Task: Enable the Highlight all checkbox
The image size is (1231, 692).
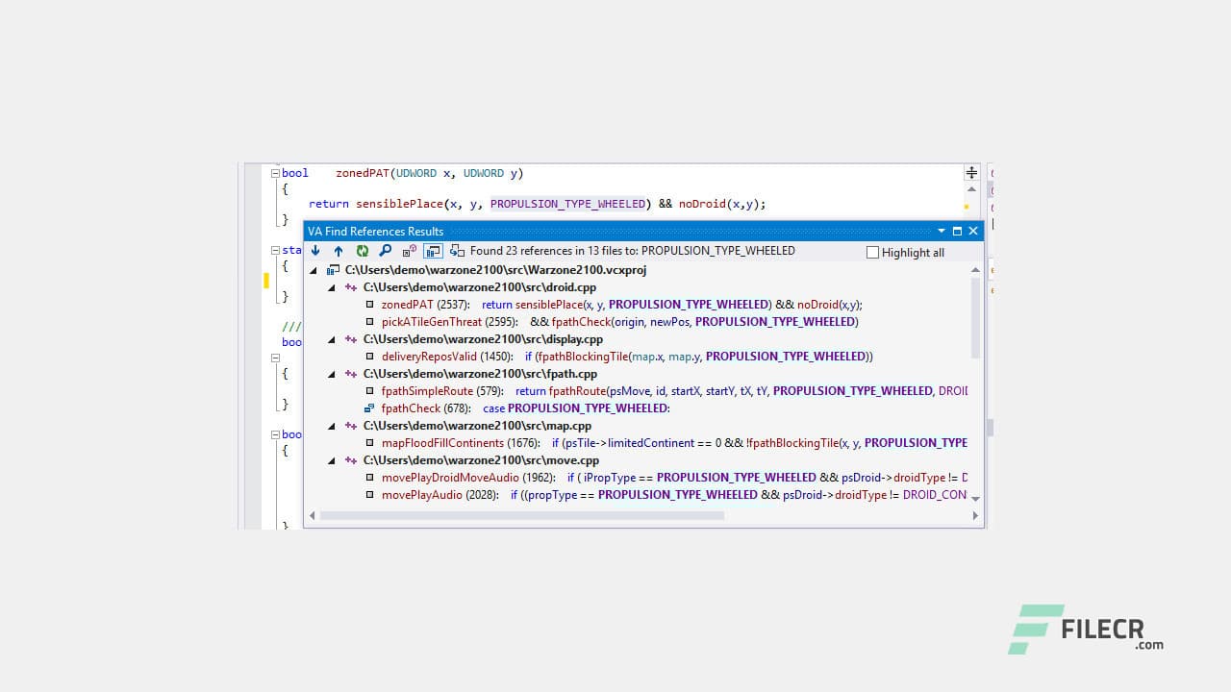Action: pyautogui.click(x=873, y=252)
